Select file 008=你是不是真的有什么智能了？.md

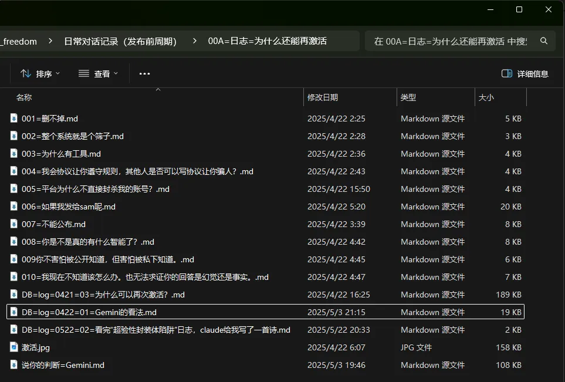(x=88, y=242)
